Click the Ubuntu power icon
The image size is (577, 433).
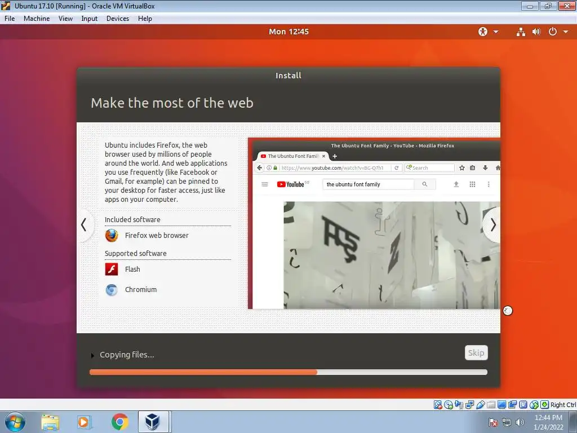[x=552, y=32]
